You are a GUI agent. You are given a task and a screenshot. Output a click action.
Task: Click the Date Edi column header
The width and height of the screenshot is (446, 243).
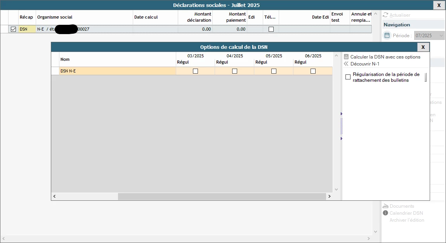[304, 17]
